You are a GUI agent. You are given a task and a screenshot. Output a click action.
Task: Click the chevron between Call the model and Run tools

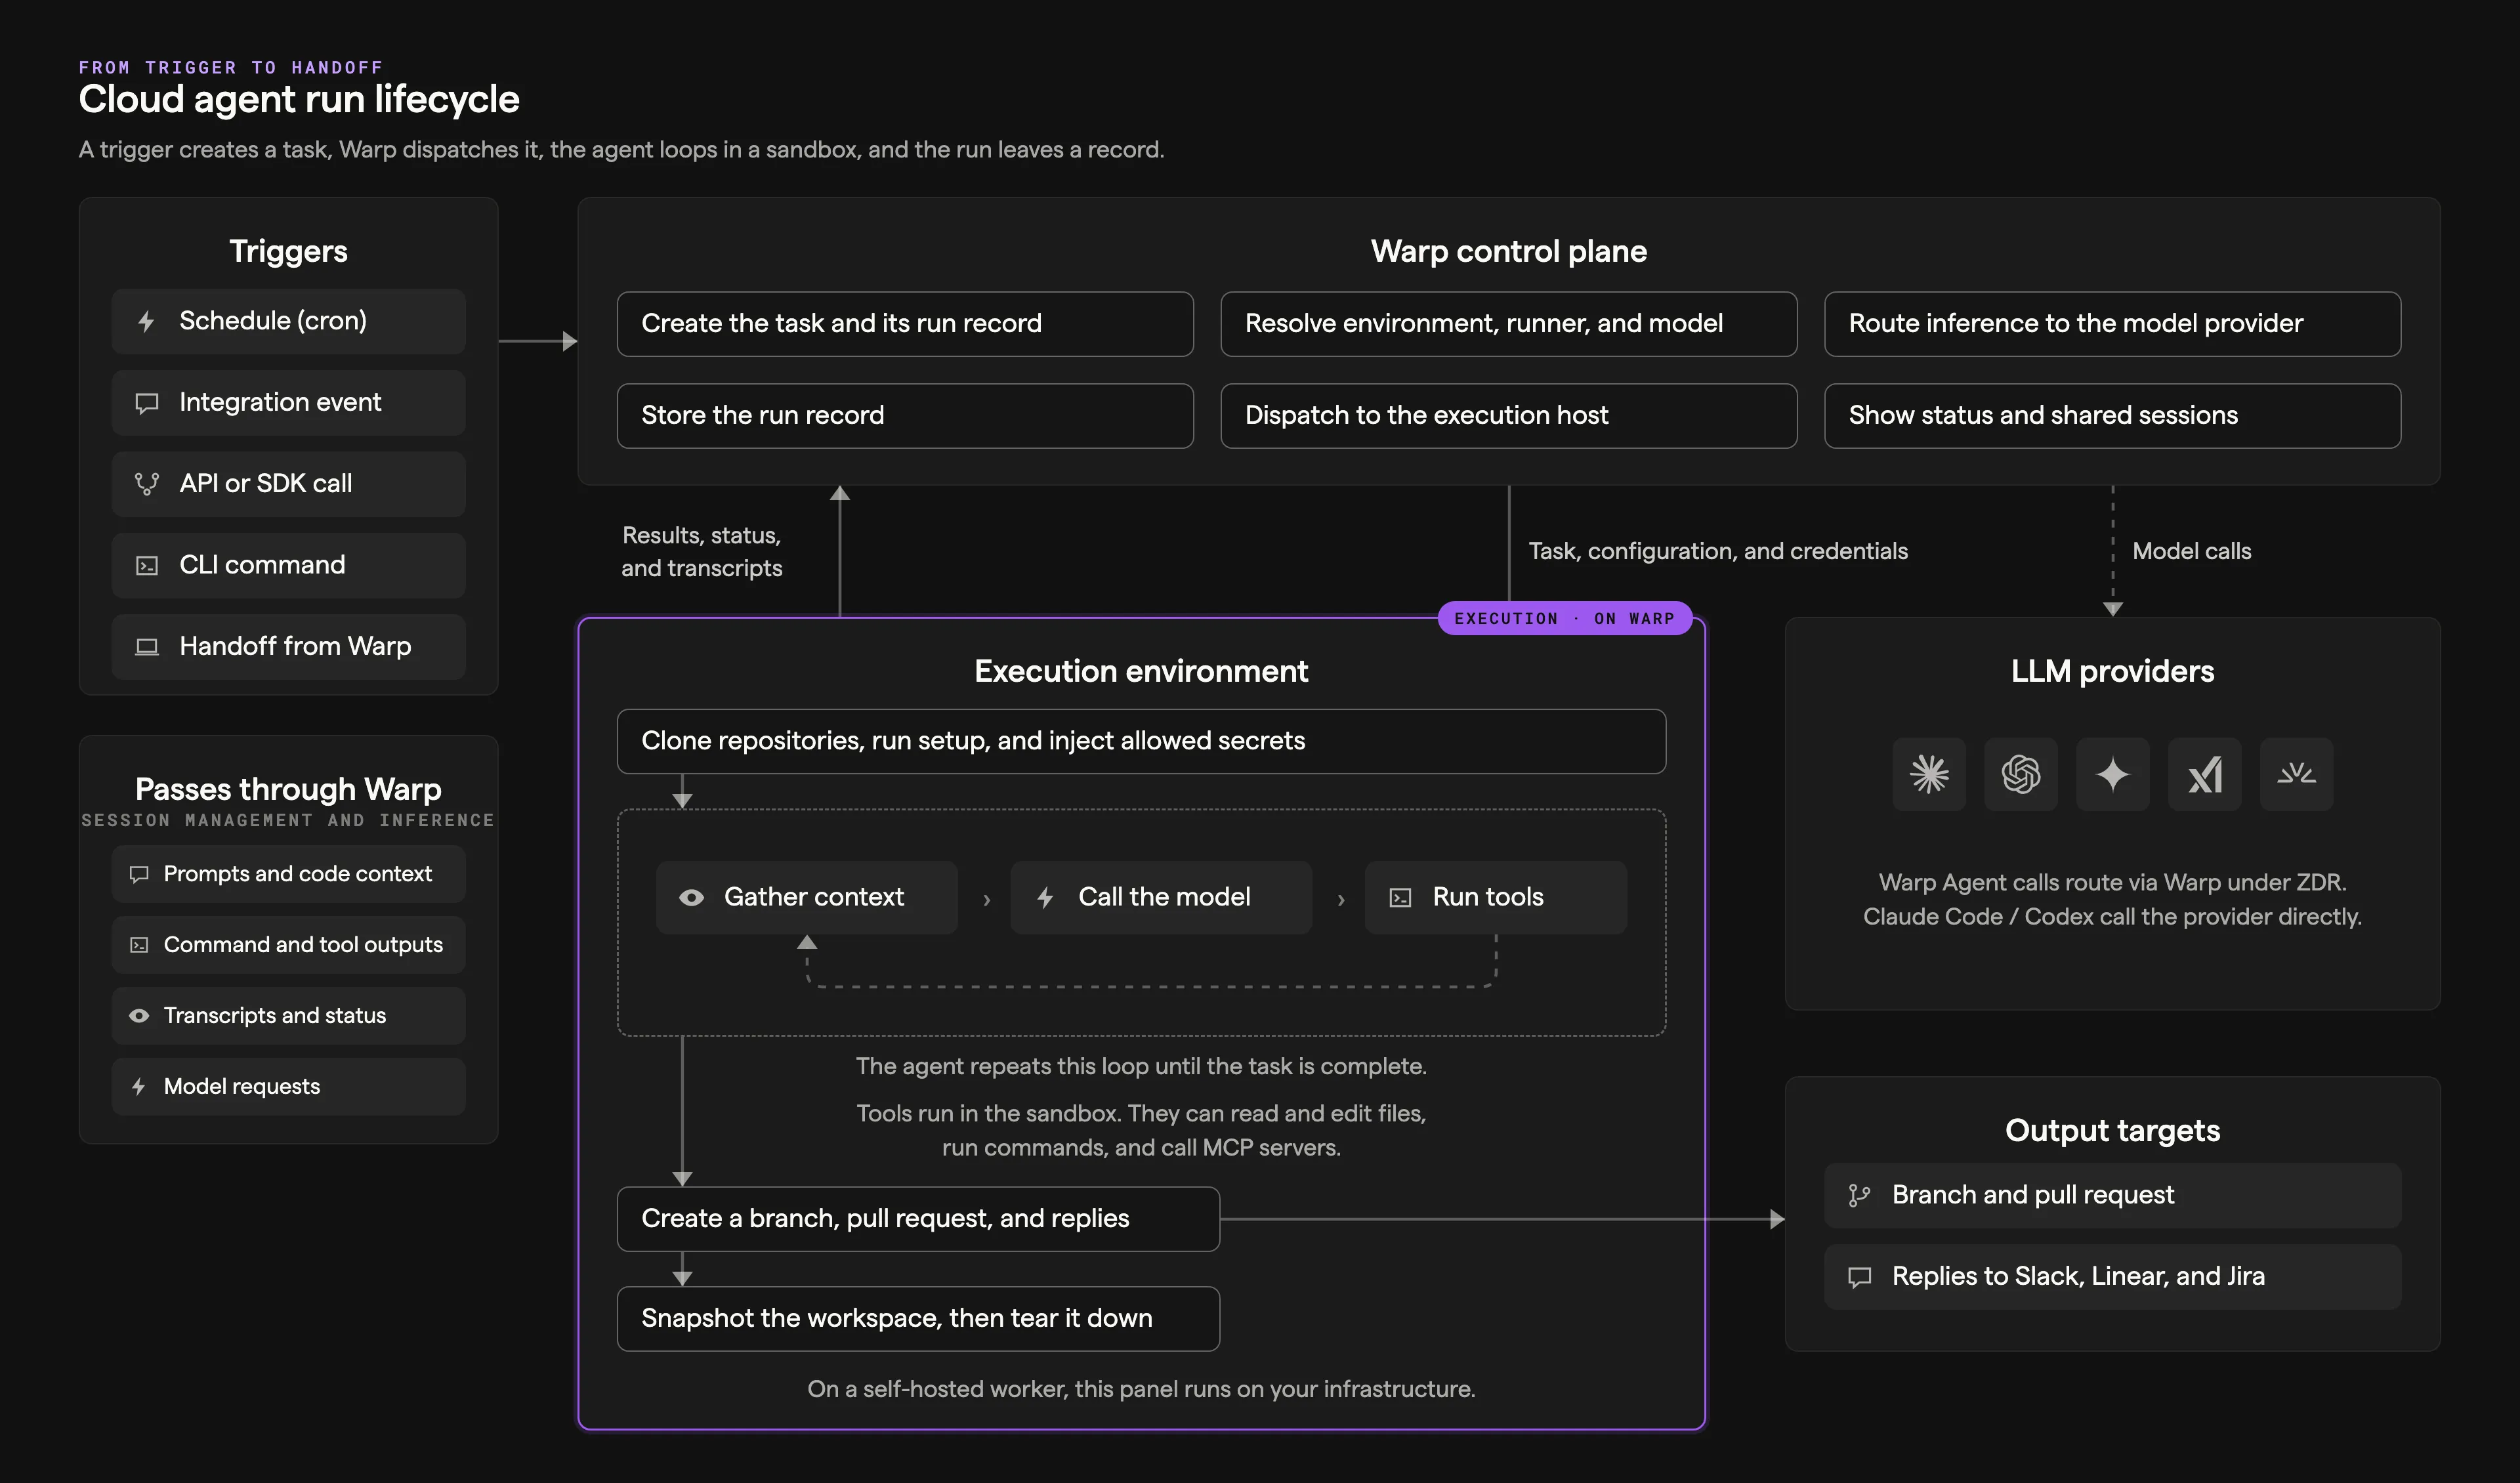click(x=1341, y=900)
